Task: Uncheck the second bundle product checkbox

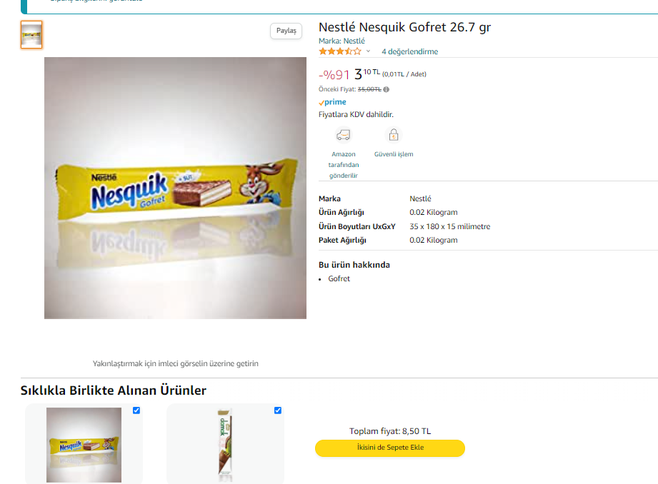Action: 278,410
